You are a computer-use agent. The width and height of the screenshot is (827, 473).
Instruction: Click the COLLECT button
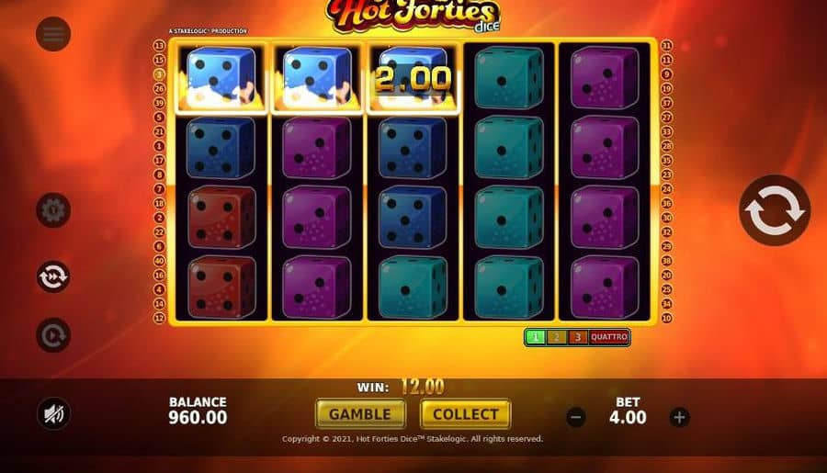(465, 414)
